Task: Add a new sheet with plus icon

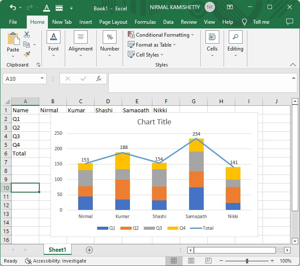Action: (89, 250)
